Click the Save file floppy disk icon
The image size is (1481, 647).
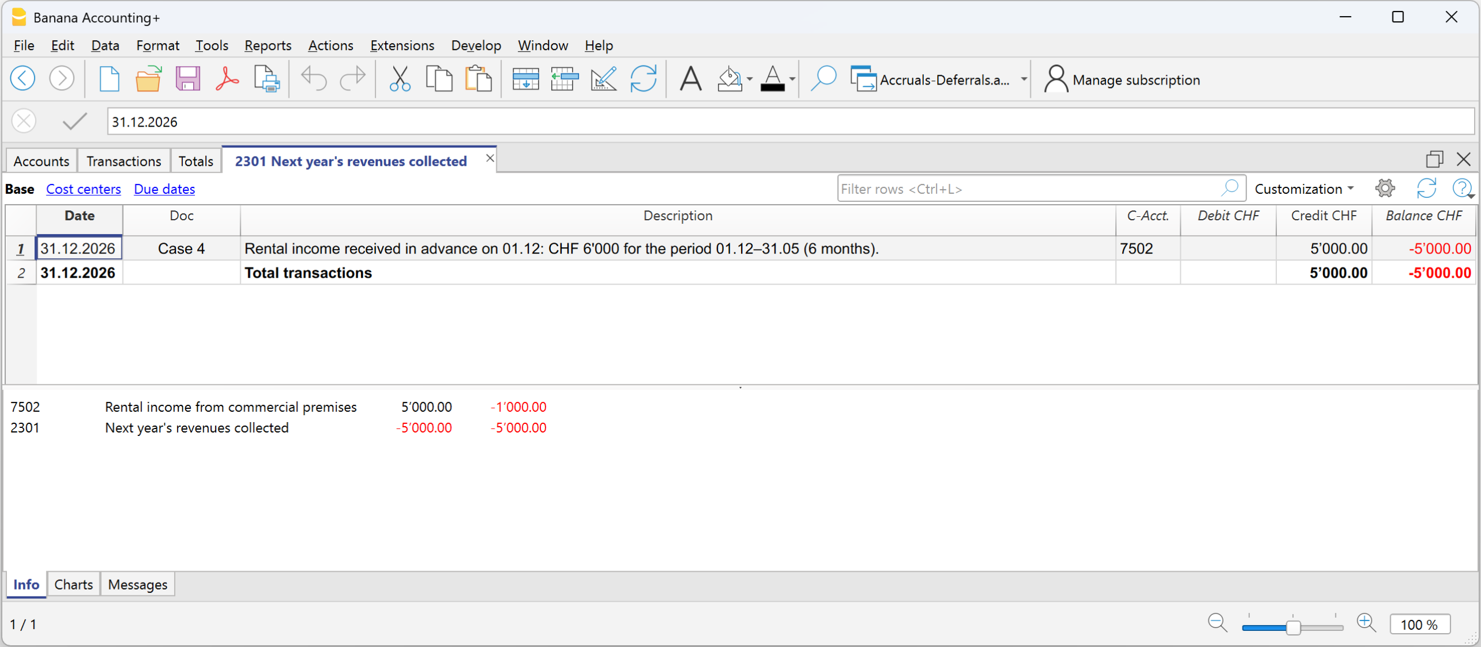pos(187,79)
